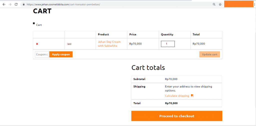Viewport: 256px width, 126px height.
Task: Bookmark this page with the star icon
Action: pos(220,4)
